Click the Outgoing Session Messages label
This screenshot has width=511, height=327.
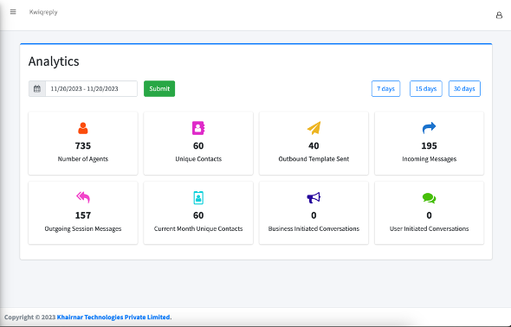point(83,228)
